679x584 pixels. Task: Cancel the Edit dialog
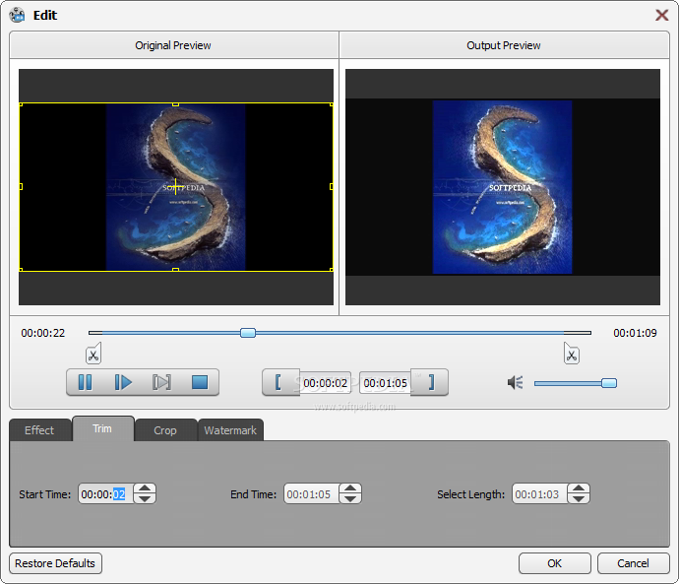tap(633, 563)
